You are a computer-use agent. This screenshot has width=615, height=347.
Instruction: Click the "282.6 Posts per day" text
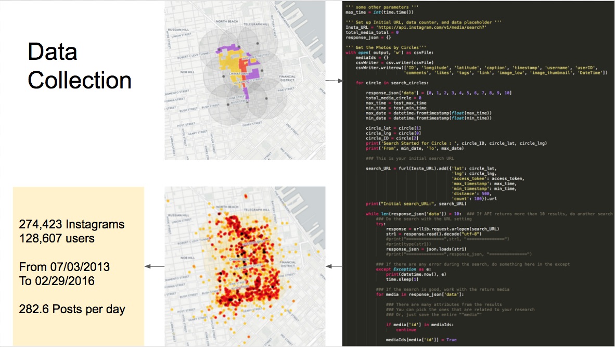(72, 309)
